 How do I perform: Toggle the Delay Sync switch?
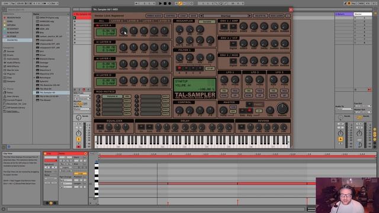[x=149, y=127]
